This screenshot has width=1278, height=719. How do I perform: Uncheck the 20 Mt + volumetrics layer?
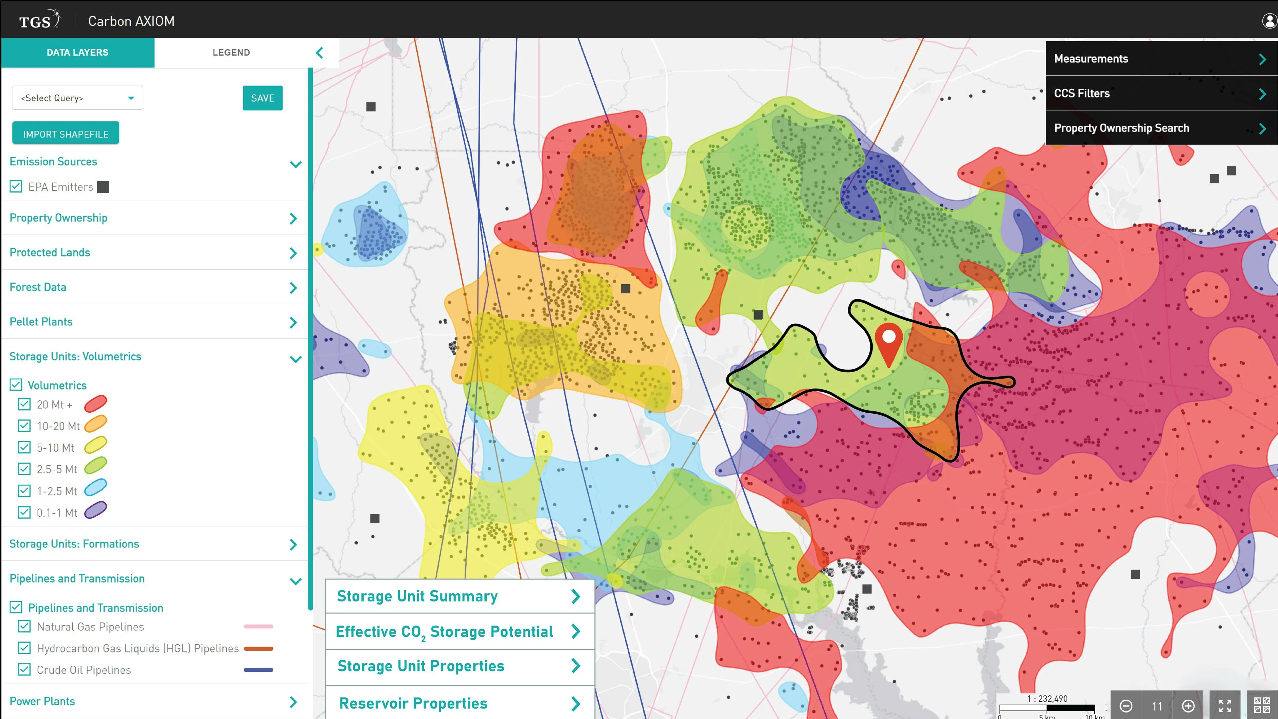click(x=25, y=404)
